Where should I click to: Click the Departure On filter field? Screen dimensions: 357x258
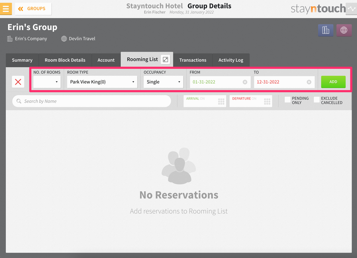pyautogui.click(x=251, y=101)
